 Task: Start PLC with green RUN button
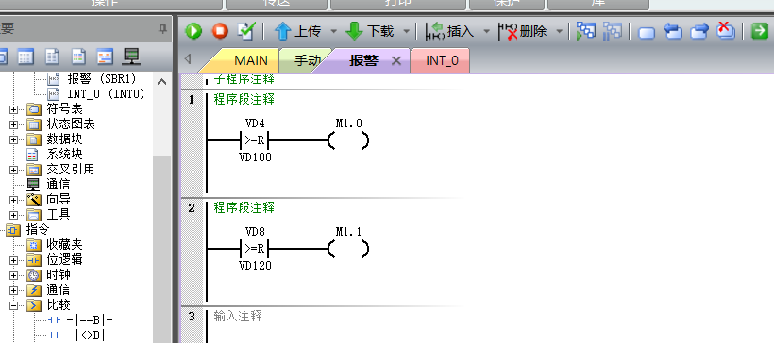pos(193,31)
